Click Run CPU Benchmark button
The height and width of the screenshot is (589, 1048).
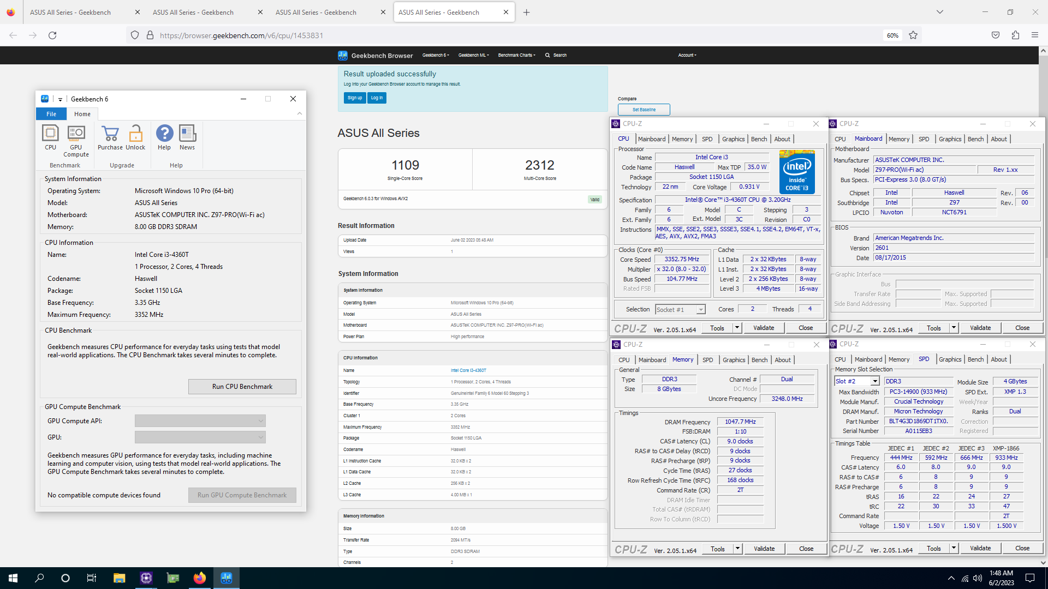click(242, 386)
